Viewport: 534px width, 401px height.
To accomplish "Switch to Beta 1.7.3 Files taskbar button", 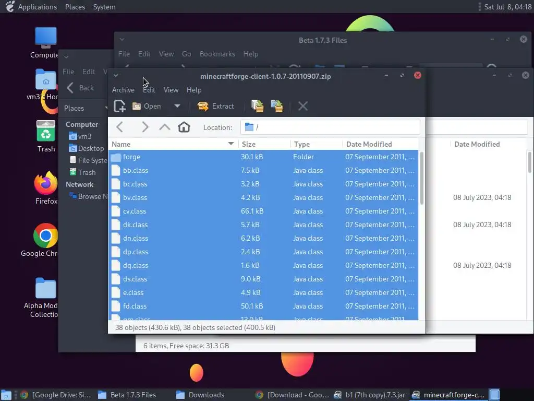I will click(127, 395).
